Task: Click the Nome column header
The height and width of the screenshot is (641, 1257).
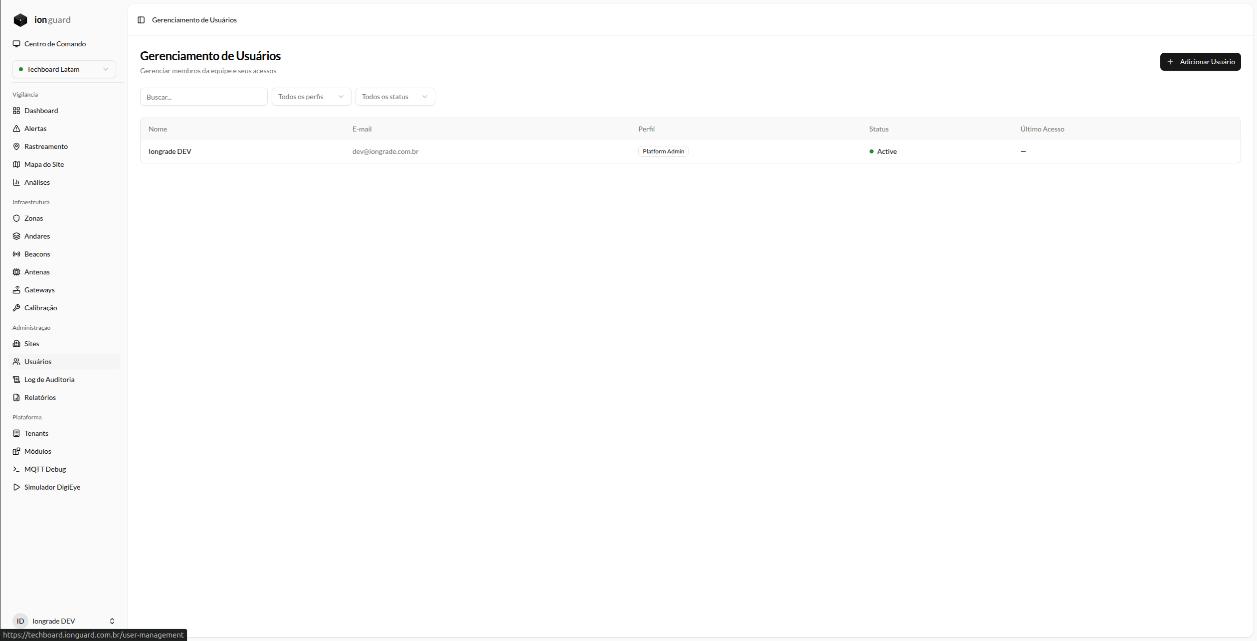Action: point(158,129)
